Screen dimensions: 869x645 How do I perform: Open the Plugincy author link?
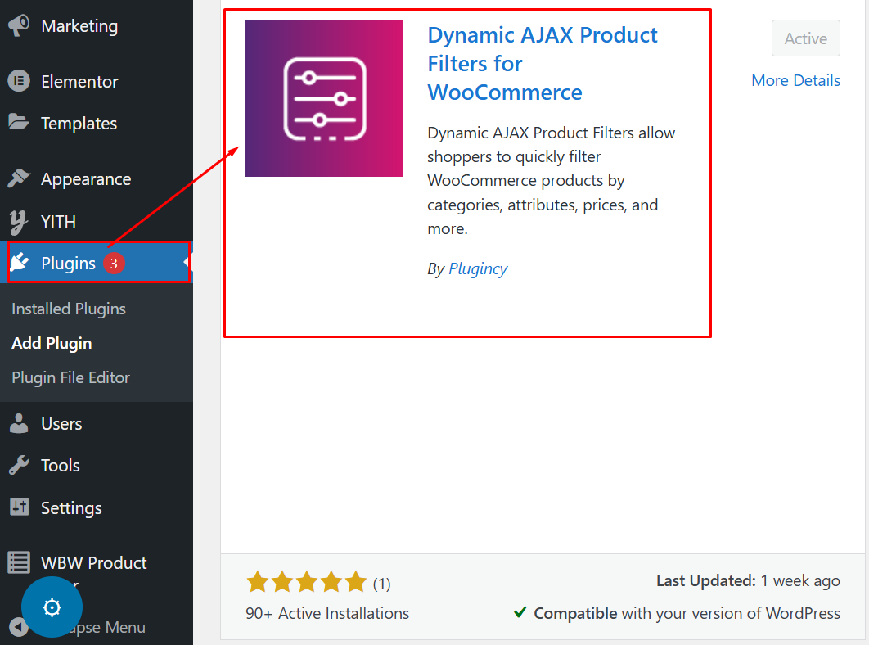(x=478, y=269)
